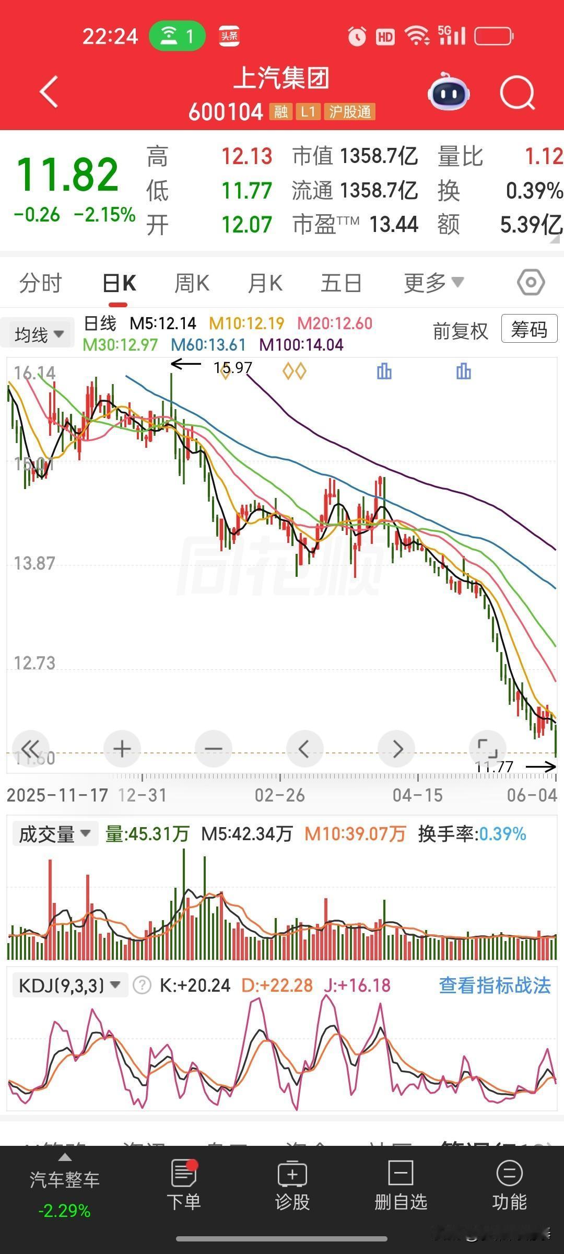Image resolution: width=564 pixels, height=1254 pixels.
Task: Open 查看指标战法 link
Action: tap(495, 985)
